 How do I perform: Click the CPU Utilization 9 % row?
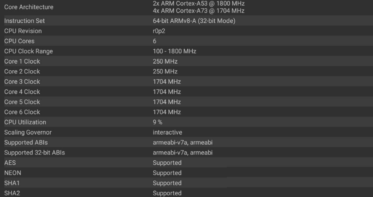click(186, 122)
